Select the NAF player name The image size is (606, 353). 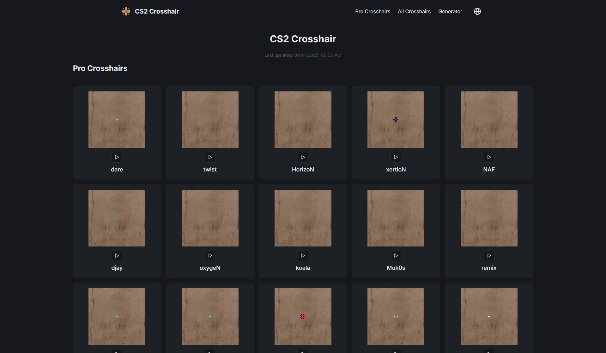pyautogui.click(x=489, y=170)
